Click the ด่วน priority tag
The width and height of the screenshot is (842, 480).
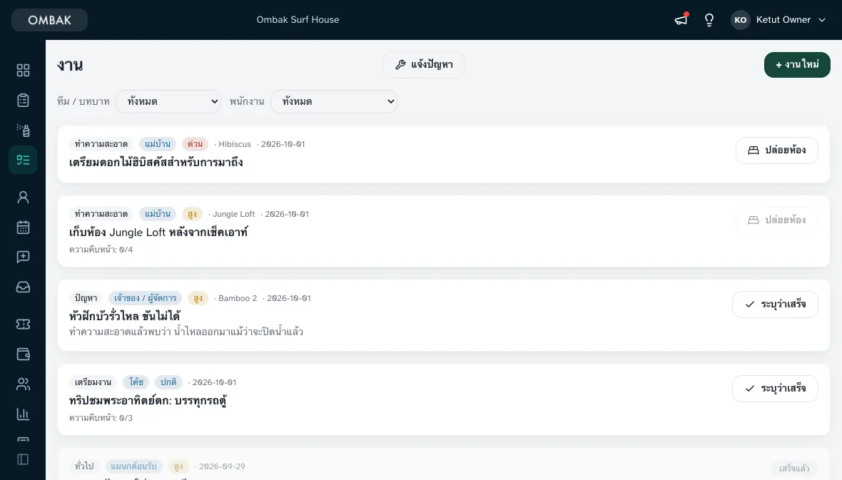coord(195,144)
